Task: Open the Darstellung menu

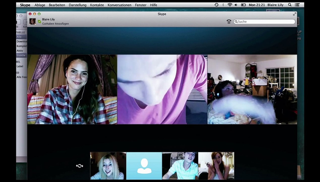Action: [x=77, y=5]
